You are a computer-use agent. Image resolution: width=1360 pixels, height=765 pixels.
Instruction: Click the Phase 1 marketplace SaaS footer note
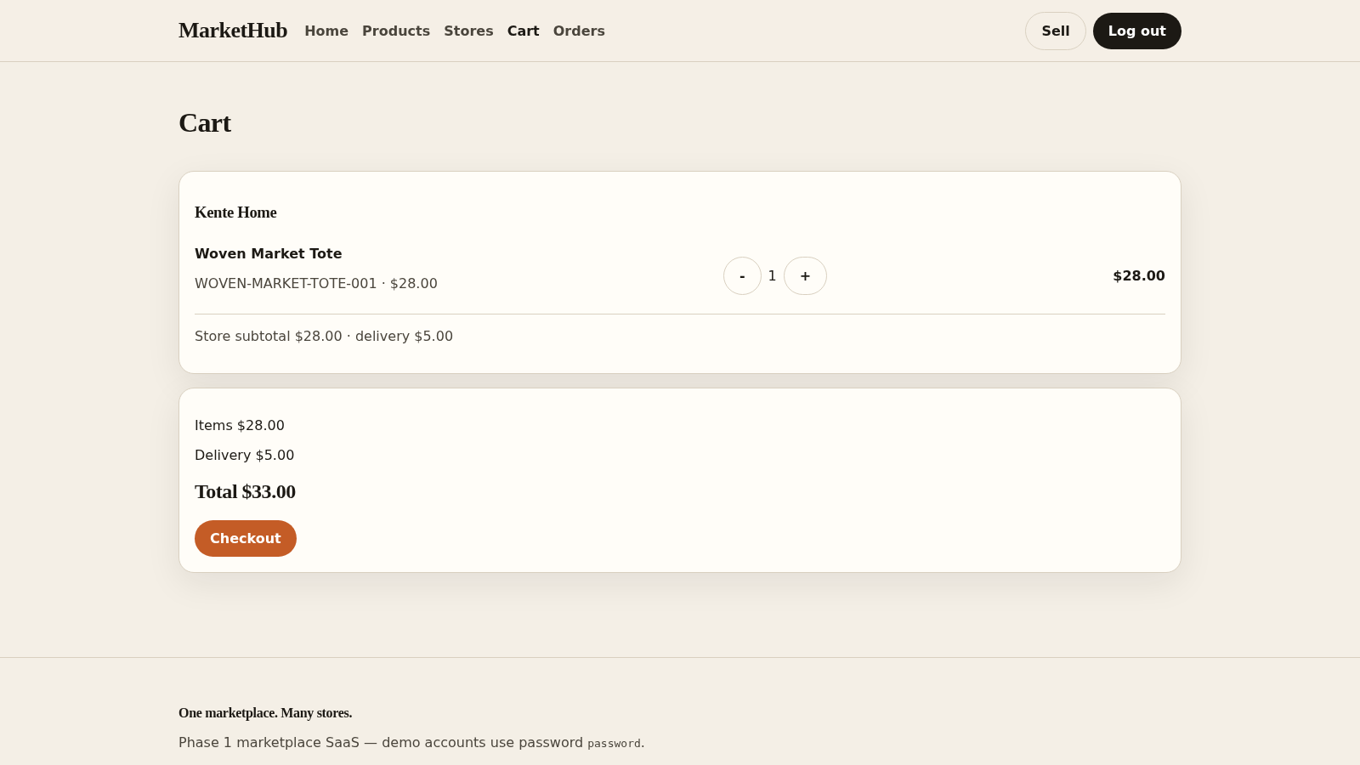tap(411, 742)
